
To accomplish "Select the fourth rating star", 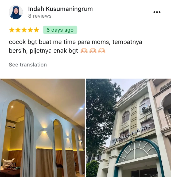I will pyautogui.click(x=30, y=30).
